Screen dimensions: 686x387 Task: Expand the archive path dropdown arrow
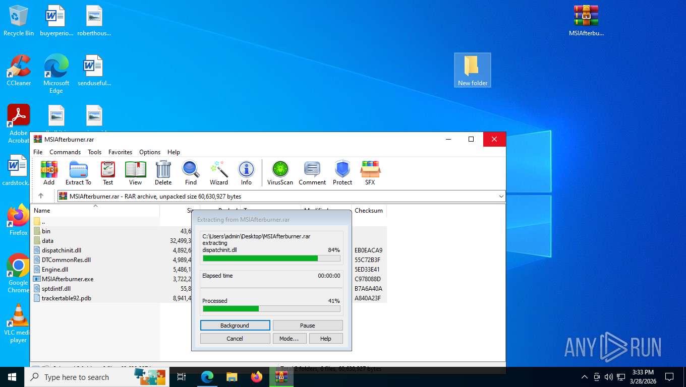[x=501, y=197]
